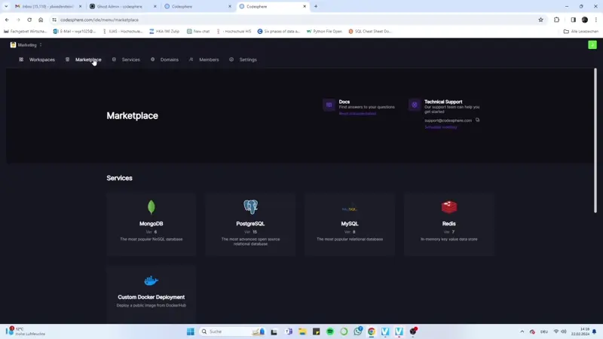The width and height of the screenshot is (603, 339).
Task: Click the MongoDB leaf icon
Action: pos(152,207)
